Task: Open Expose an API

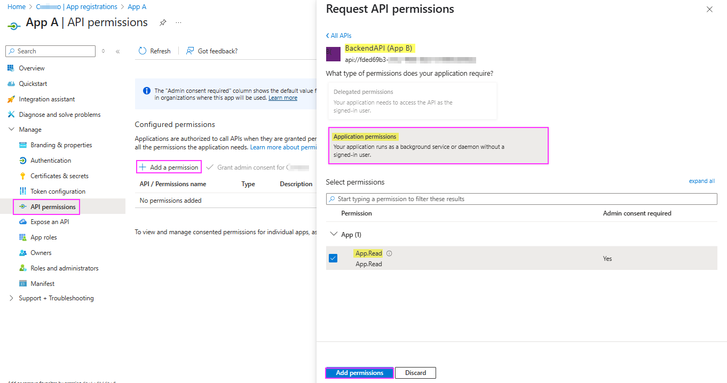Action: pyautogui.click(x=50, y=221)
